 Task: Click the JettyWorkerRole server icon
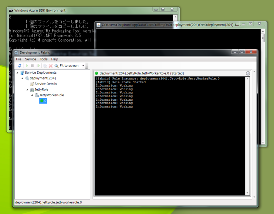(x=37, y=95)
